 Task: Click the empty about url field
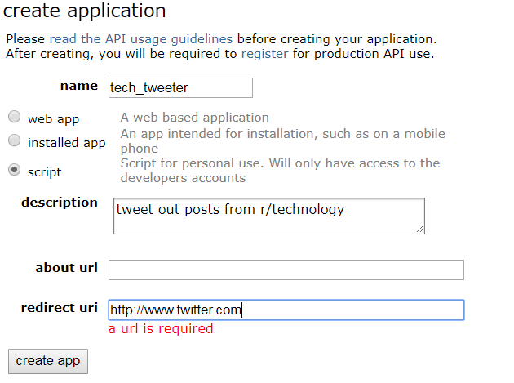(x=286, y=270)
